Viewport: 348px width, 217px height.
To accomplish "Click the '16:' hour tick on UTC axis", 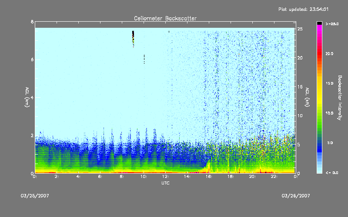I will pos(209,177).
